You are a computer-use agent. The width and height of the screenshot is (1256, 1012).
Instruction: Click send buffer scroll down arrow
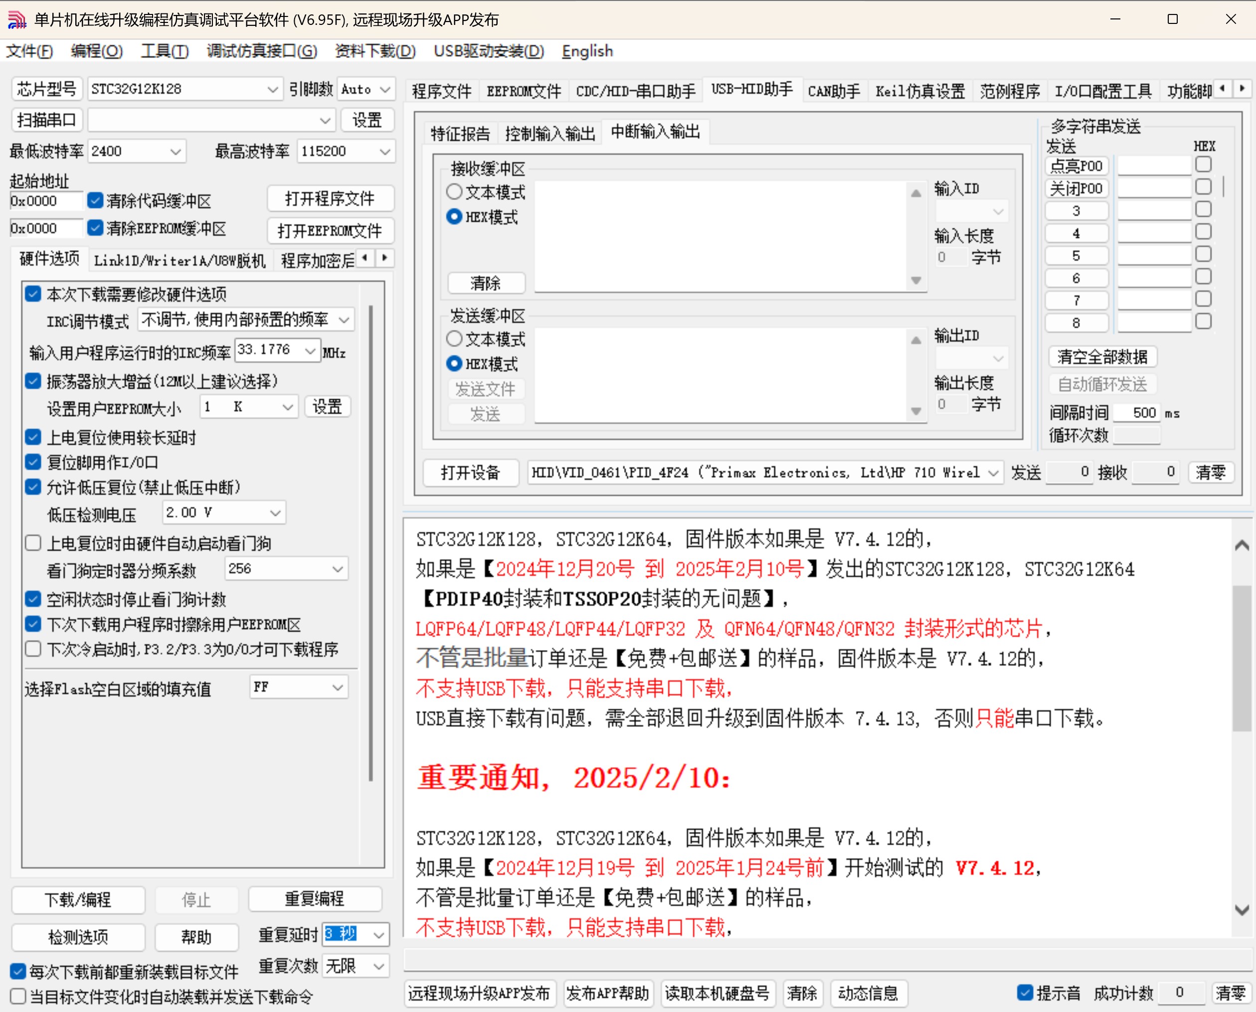916,411
